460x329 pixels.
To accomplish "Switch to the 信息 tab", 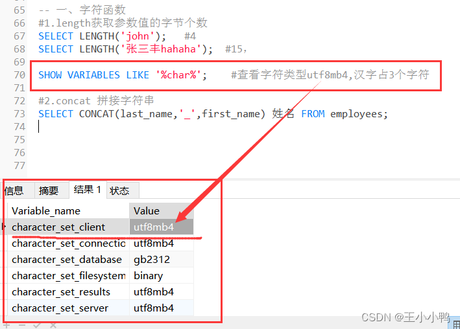I will point(18,190).
